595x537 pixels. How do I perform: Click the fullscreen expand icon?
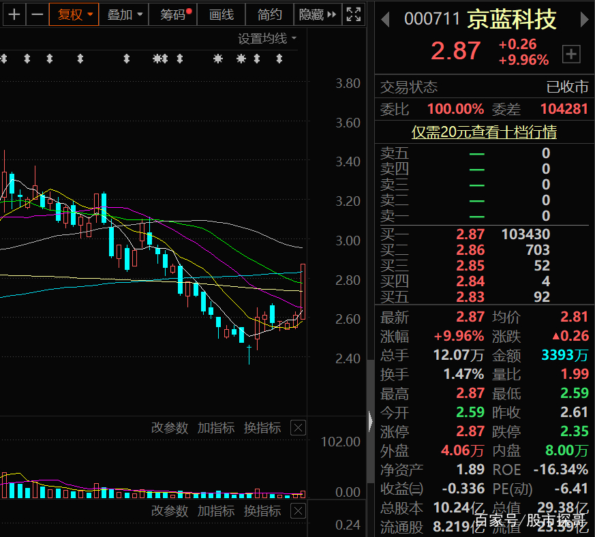pos(353,14)
